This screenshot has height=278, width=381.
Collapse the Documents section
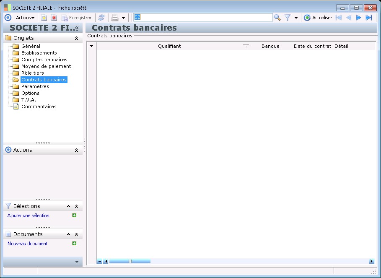point(76,234)
